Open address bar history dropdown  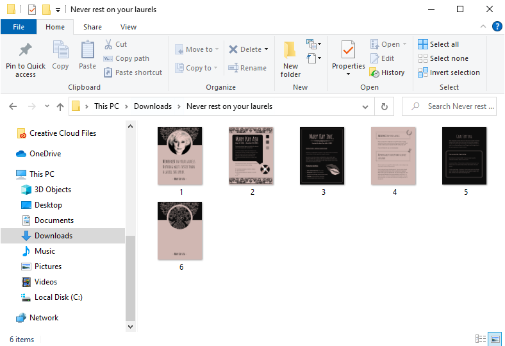365,106
